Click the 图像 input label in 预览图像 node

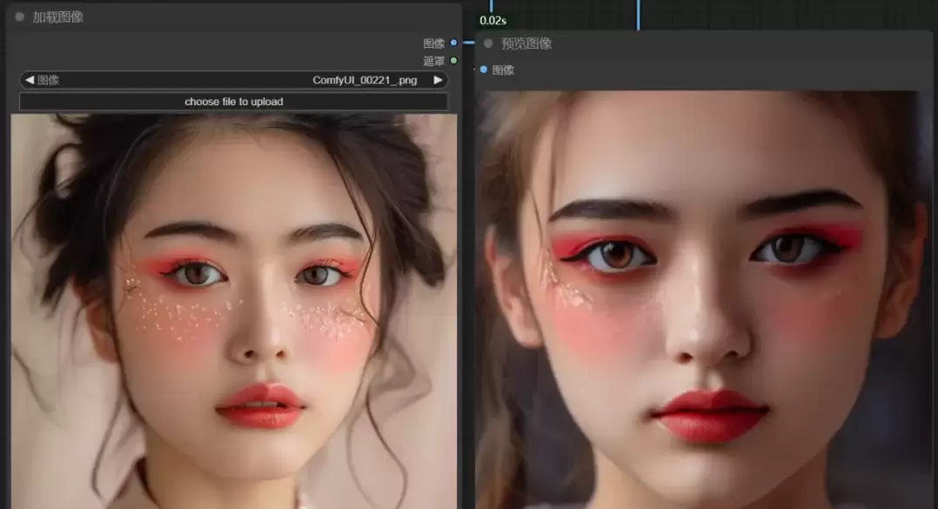(x=503, y=70)
